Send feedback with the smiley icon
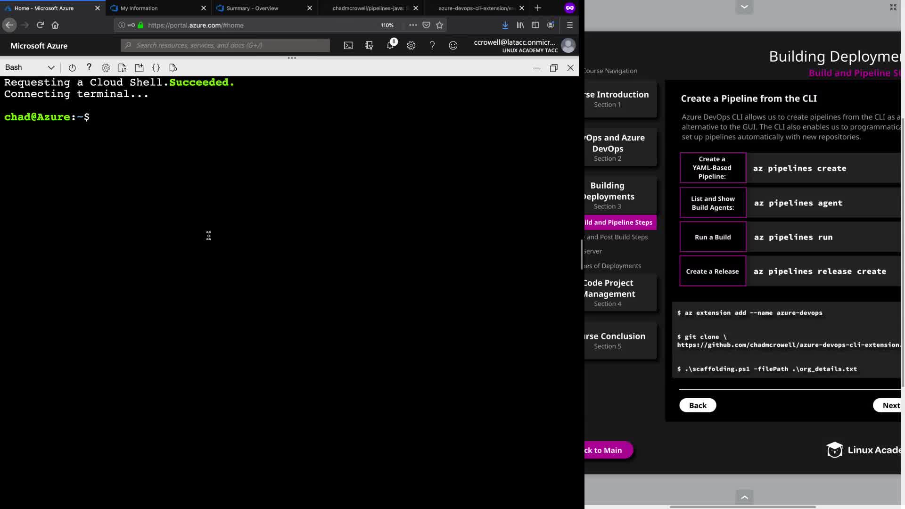 pyautogui.click(x=453, y=46)
